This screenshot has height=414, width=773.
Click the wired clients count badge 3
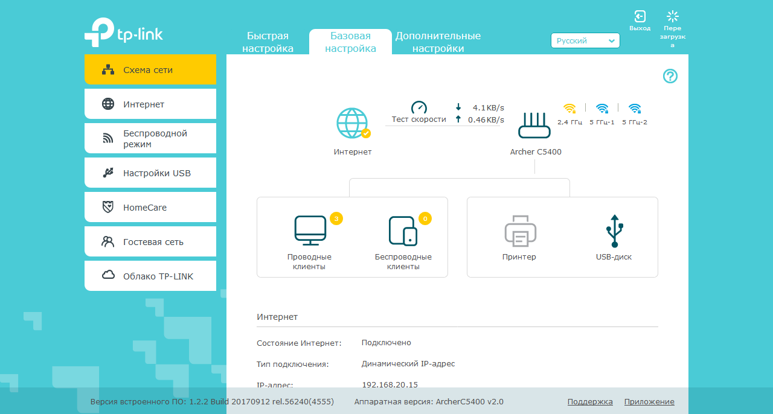pyautogui.click(x=336, y=218)
